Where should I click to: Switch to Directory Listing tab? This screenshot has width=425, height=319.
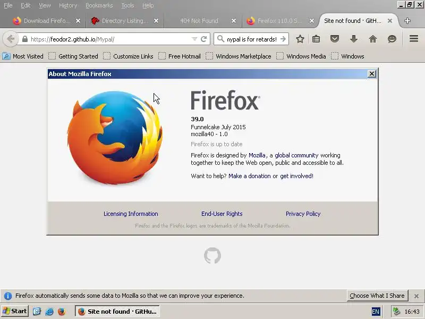pyautogui.click(x=121, y=21)
